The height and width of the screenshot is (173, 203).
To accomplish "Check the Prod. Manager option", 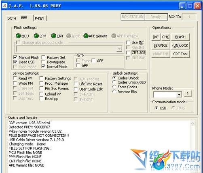I will pyautogui.click(x=41, y=83).
